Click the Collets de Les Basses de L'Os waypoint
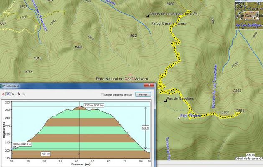263x167 pixels. coord(148,16)
